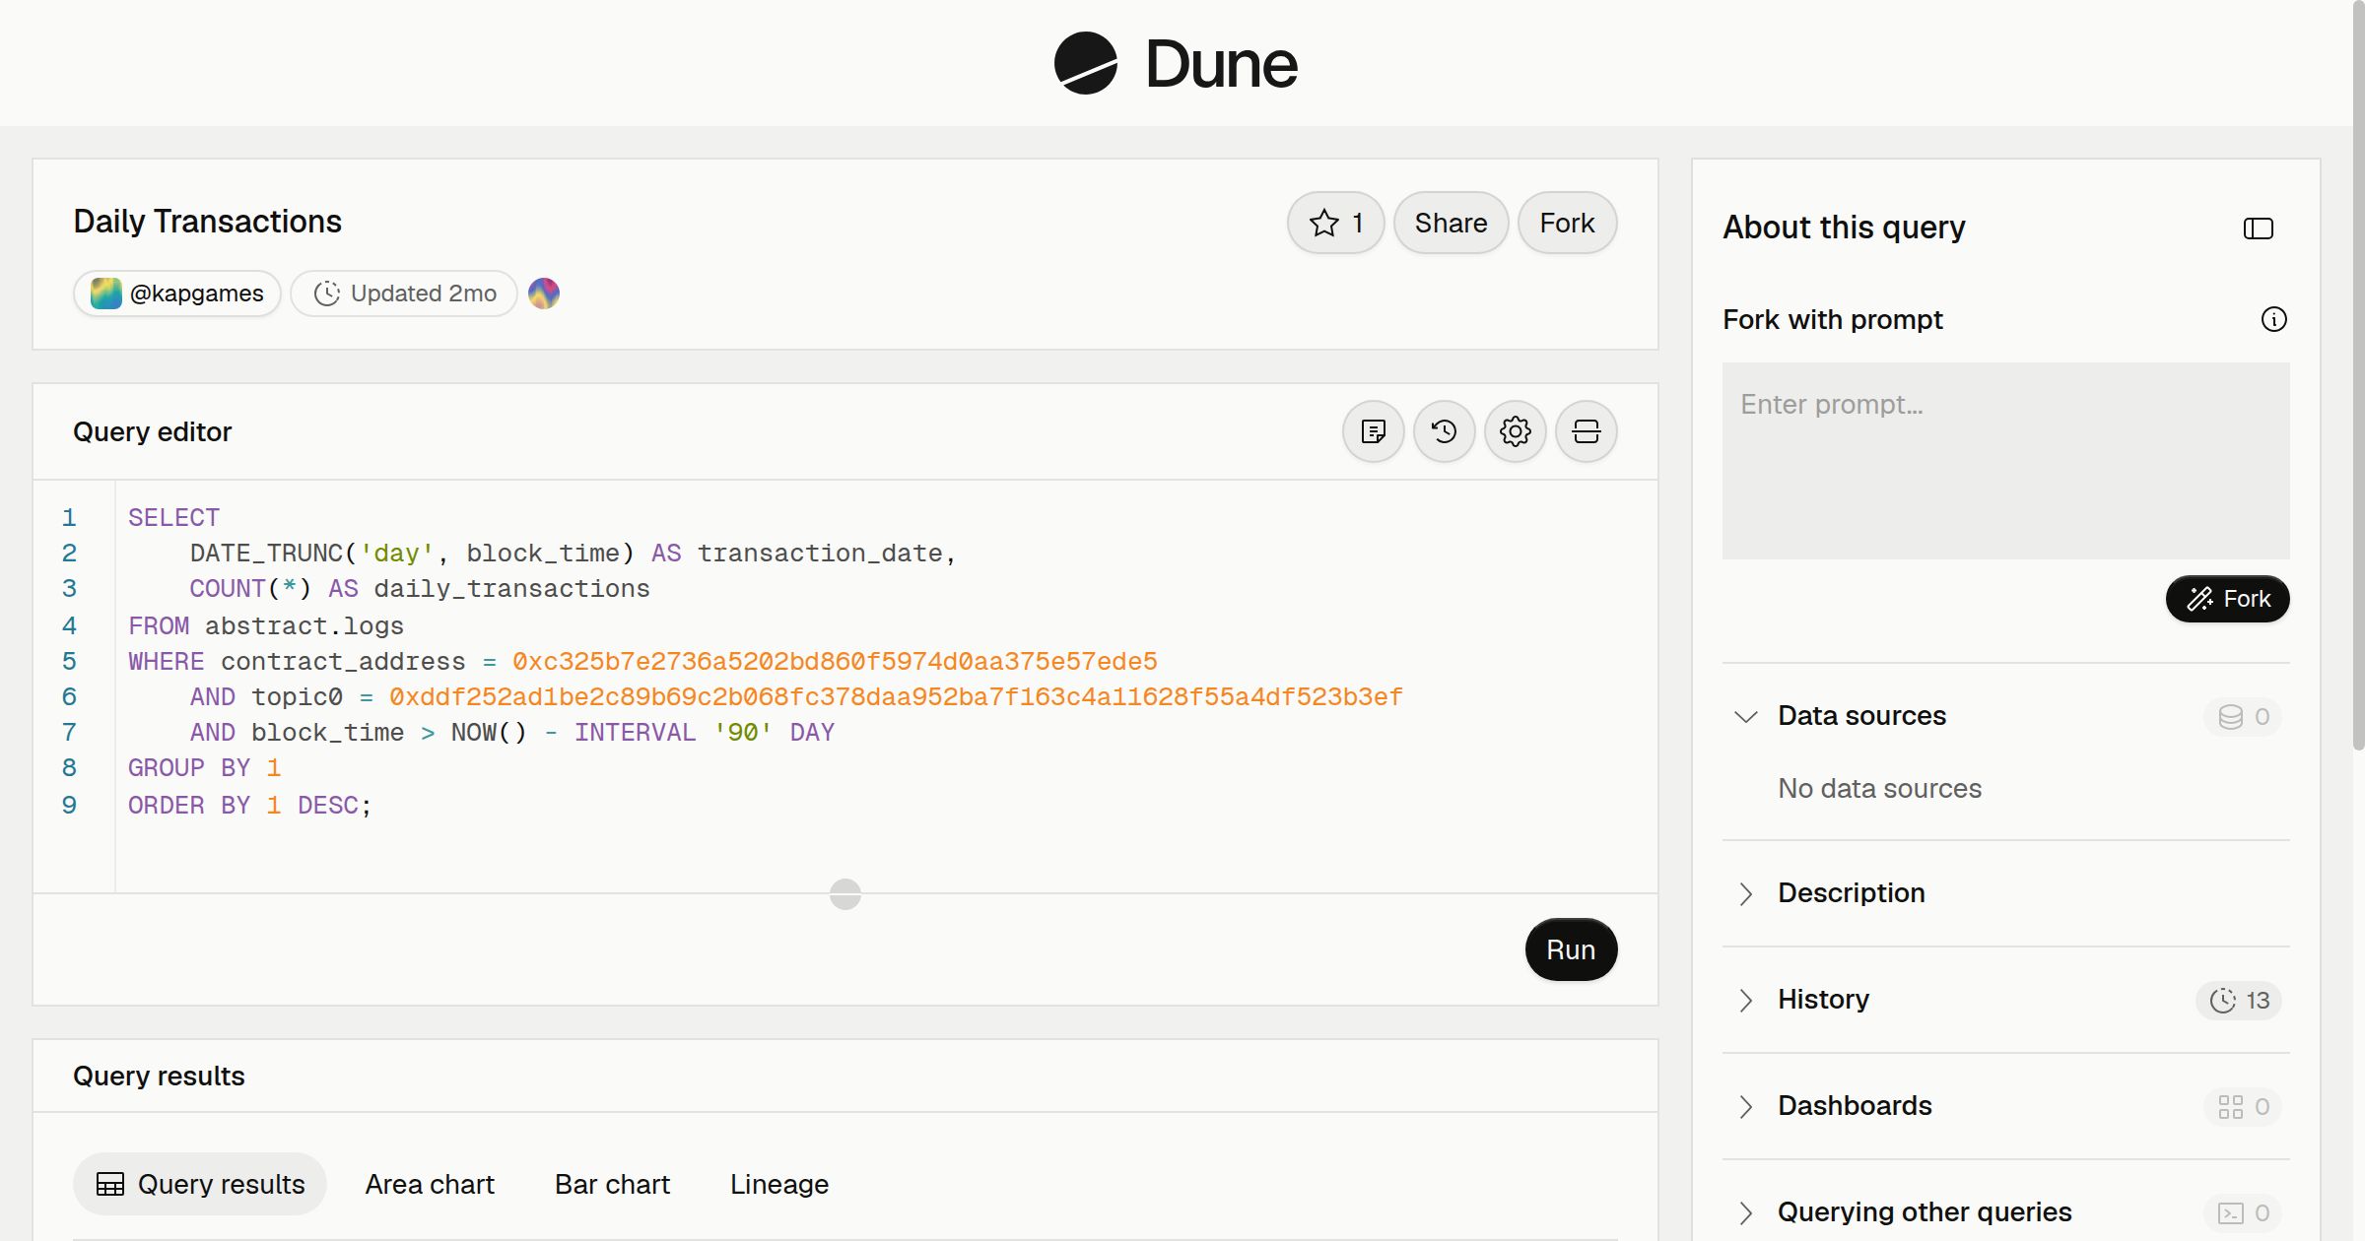This screenshot has height=1241, width=2365.
Task: Click the Updated 2mo badge
Action: click(x=404, y=294)
